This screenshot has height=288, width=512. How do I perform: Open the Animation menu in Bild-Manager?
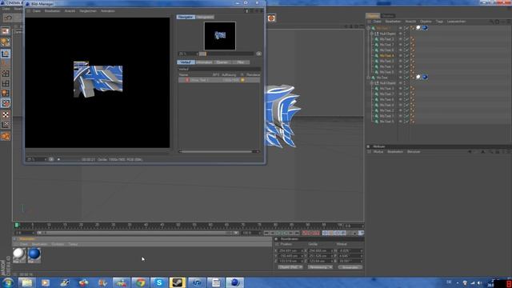click(x=108, y=10)
